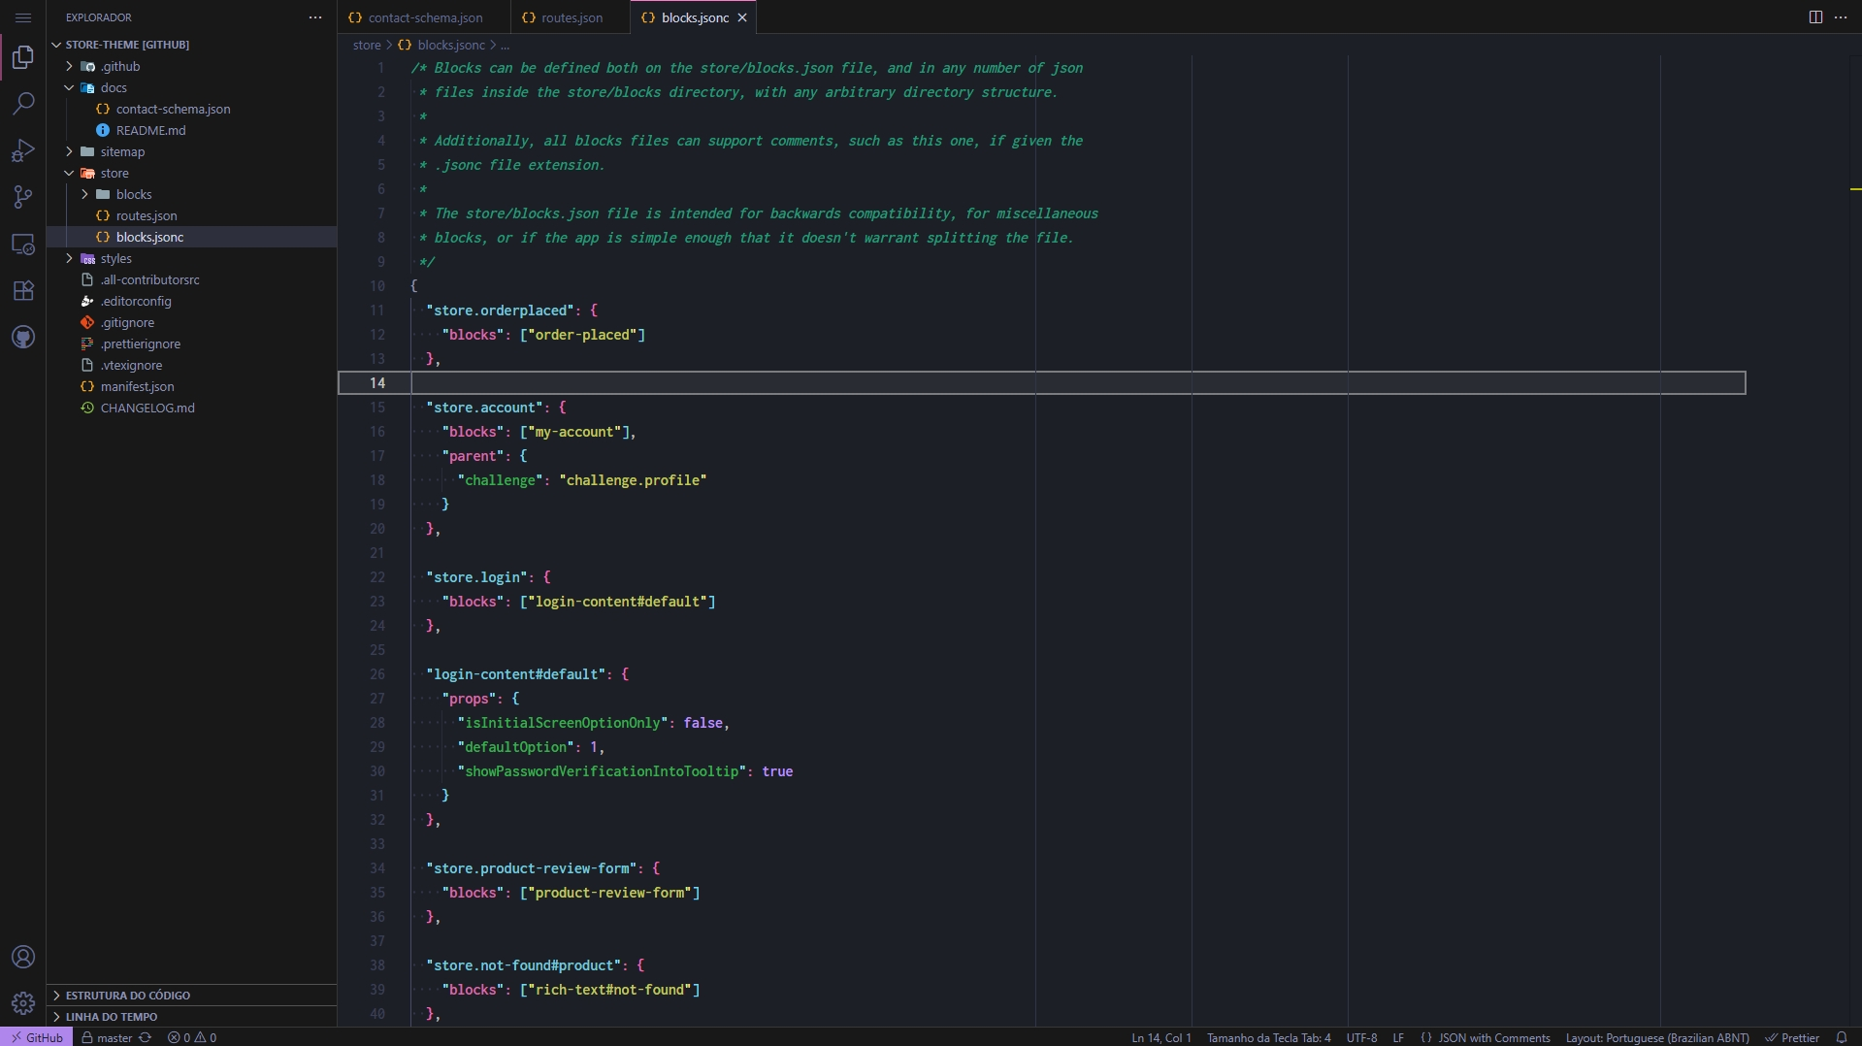
Task: Click Ln 14, Col 1 status item
Action: tap(1160, 1037)
